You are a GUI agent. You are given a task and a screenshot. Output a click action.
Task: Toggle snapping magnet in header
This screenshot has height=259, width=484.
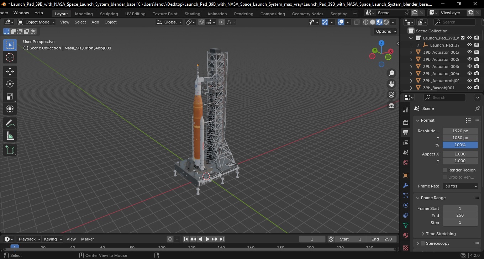pyautogui.click(x=201, y=22)
